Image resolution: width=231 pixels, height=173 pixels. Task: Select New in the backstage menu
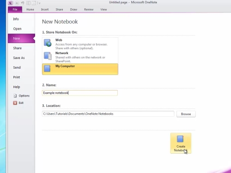(x=21, y=38)
